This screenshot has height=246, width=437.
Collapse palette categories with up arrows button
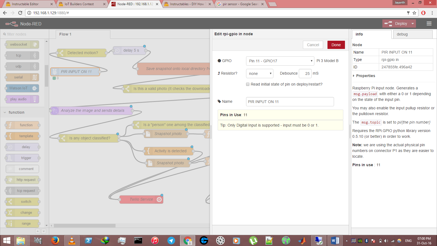[38, 231]
